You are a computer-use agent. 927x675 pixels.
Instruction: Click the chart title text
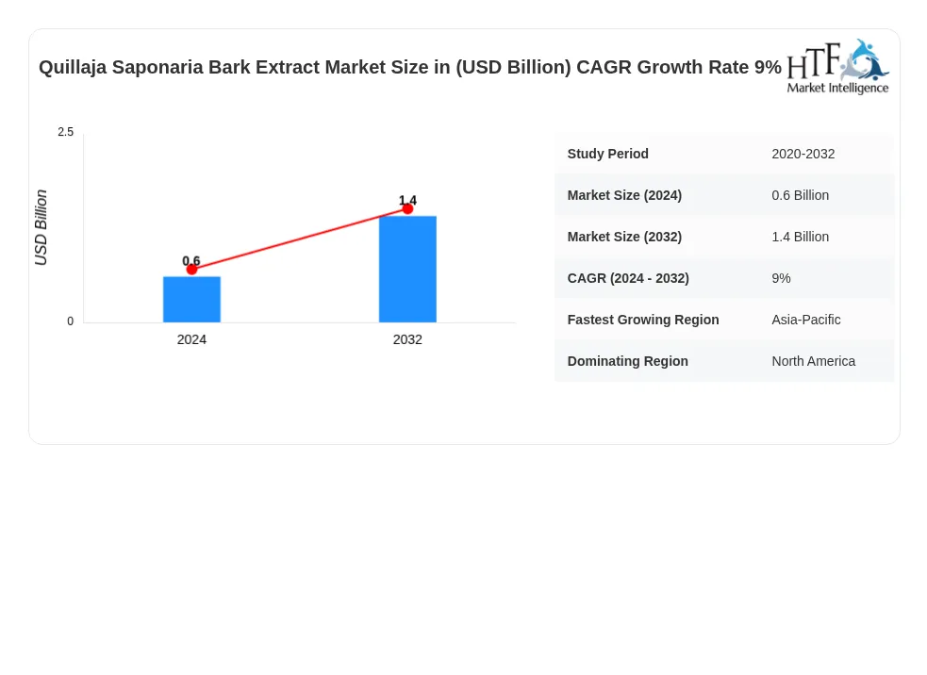pyautogui.click(x=409, y=67)
